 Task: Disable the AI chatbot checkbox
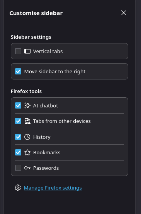click(18, 105)
